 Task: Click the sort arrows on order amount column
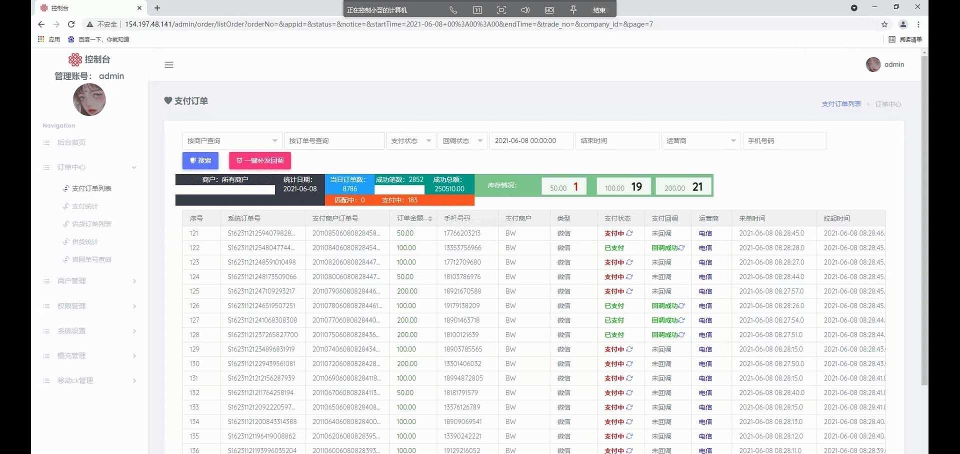430,219
